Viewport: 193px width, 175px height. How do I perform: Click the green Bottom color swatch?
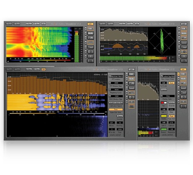164,129
